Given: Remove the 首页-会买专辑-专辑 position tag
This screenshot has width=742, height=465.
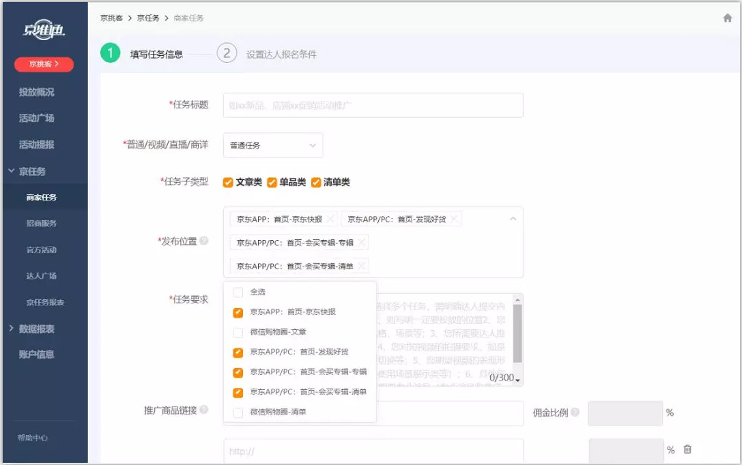Looking at the screenshot, I should (x=362, y=243).
